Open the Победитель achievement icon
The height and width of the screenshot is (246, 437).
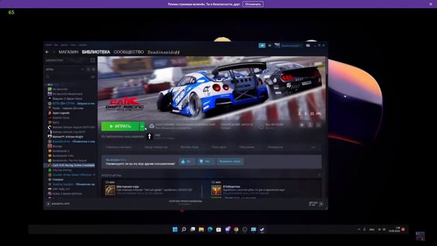[x=216, y=190]
